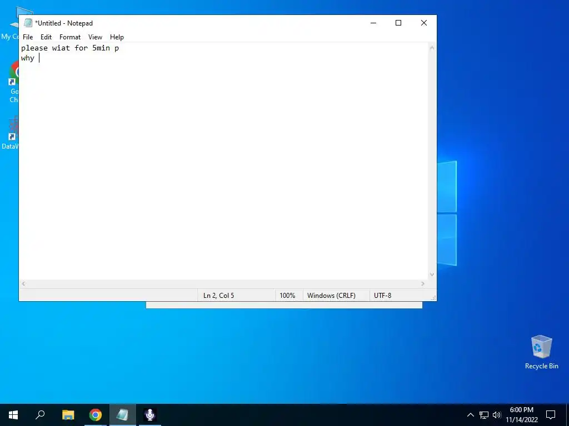This screenshot has width=569, height=426.
Task: Click the horizontal scrollbar right arrow
Action: coord(423,283)
